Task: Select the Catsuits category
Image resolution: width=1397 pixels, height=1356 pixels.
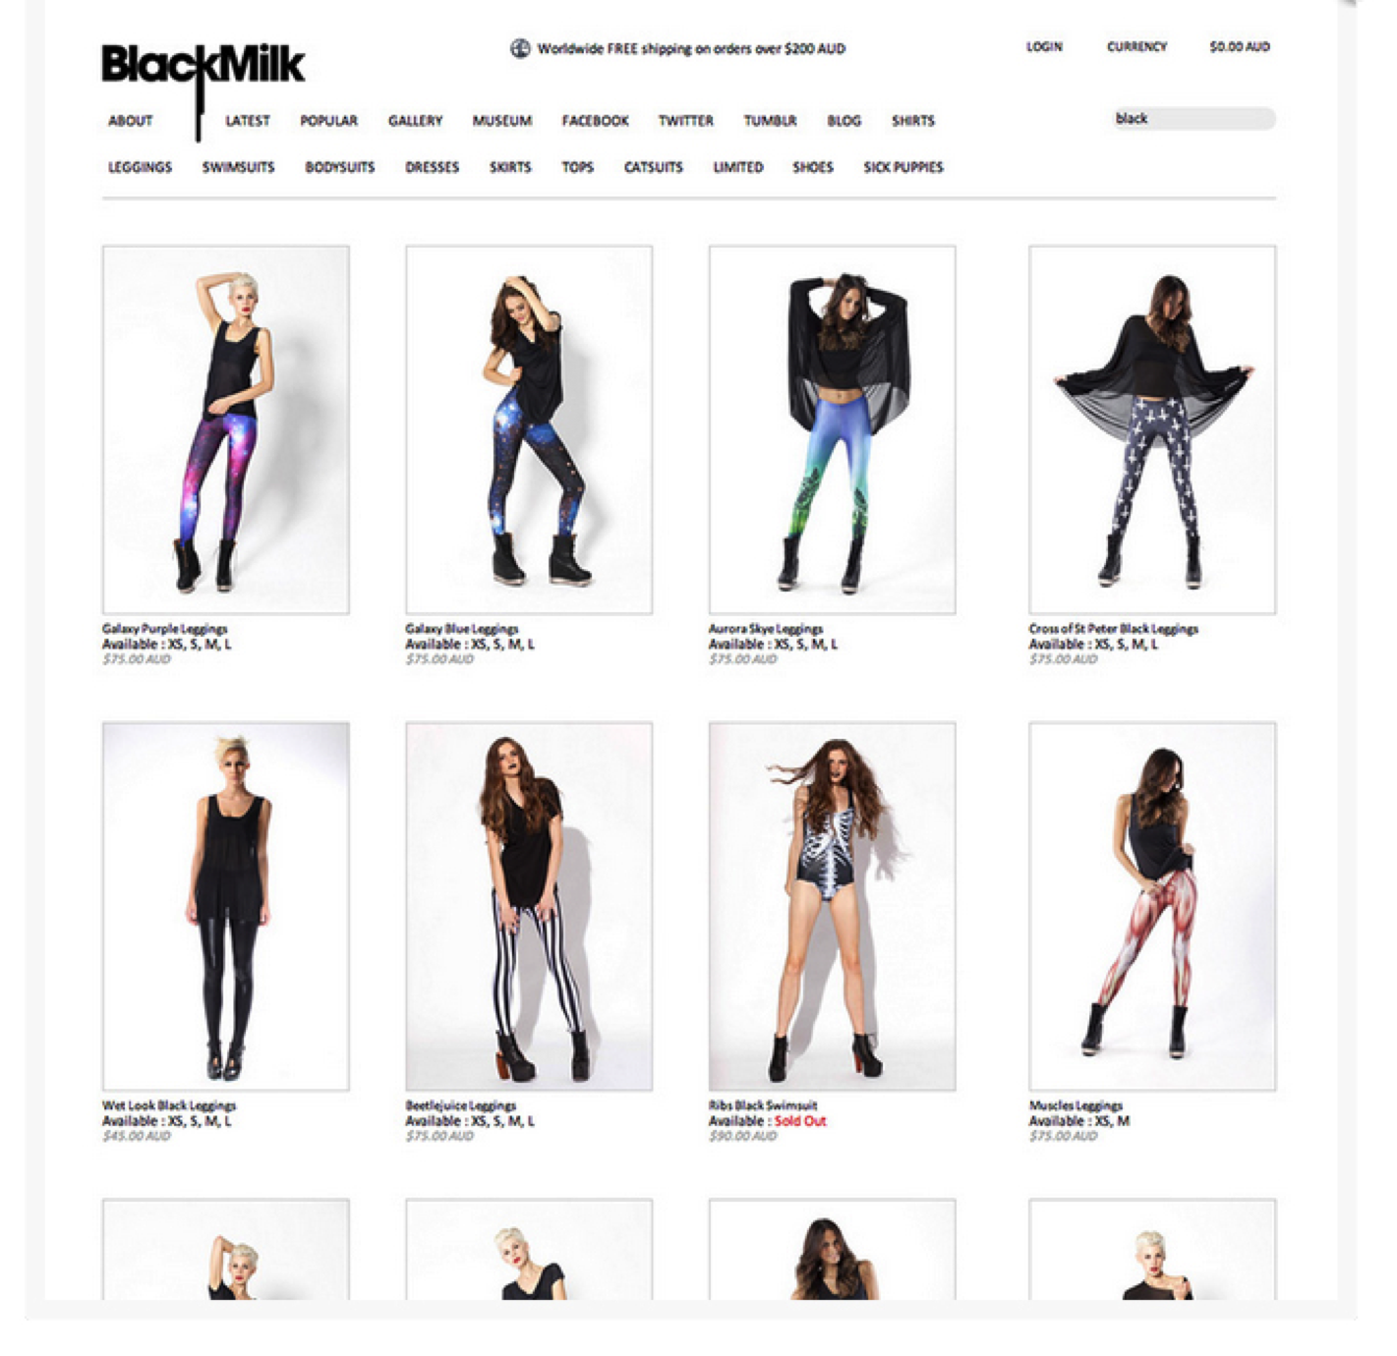Action: click(653, 167)
